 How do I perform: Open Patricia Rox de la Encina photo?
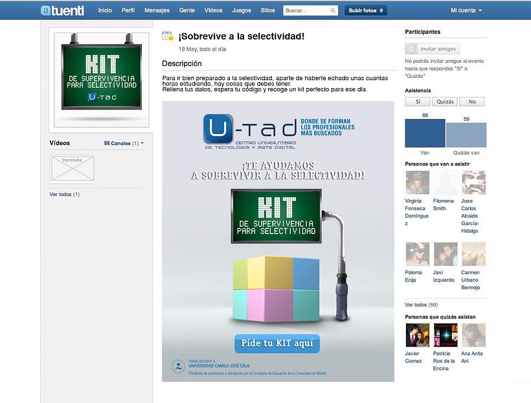[x=446, y=335]
